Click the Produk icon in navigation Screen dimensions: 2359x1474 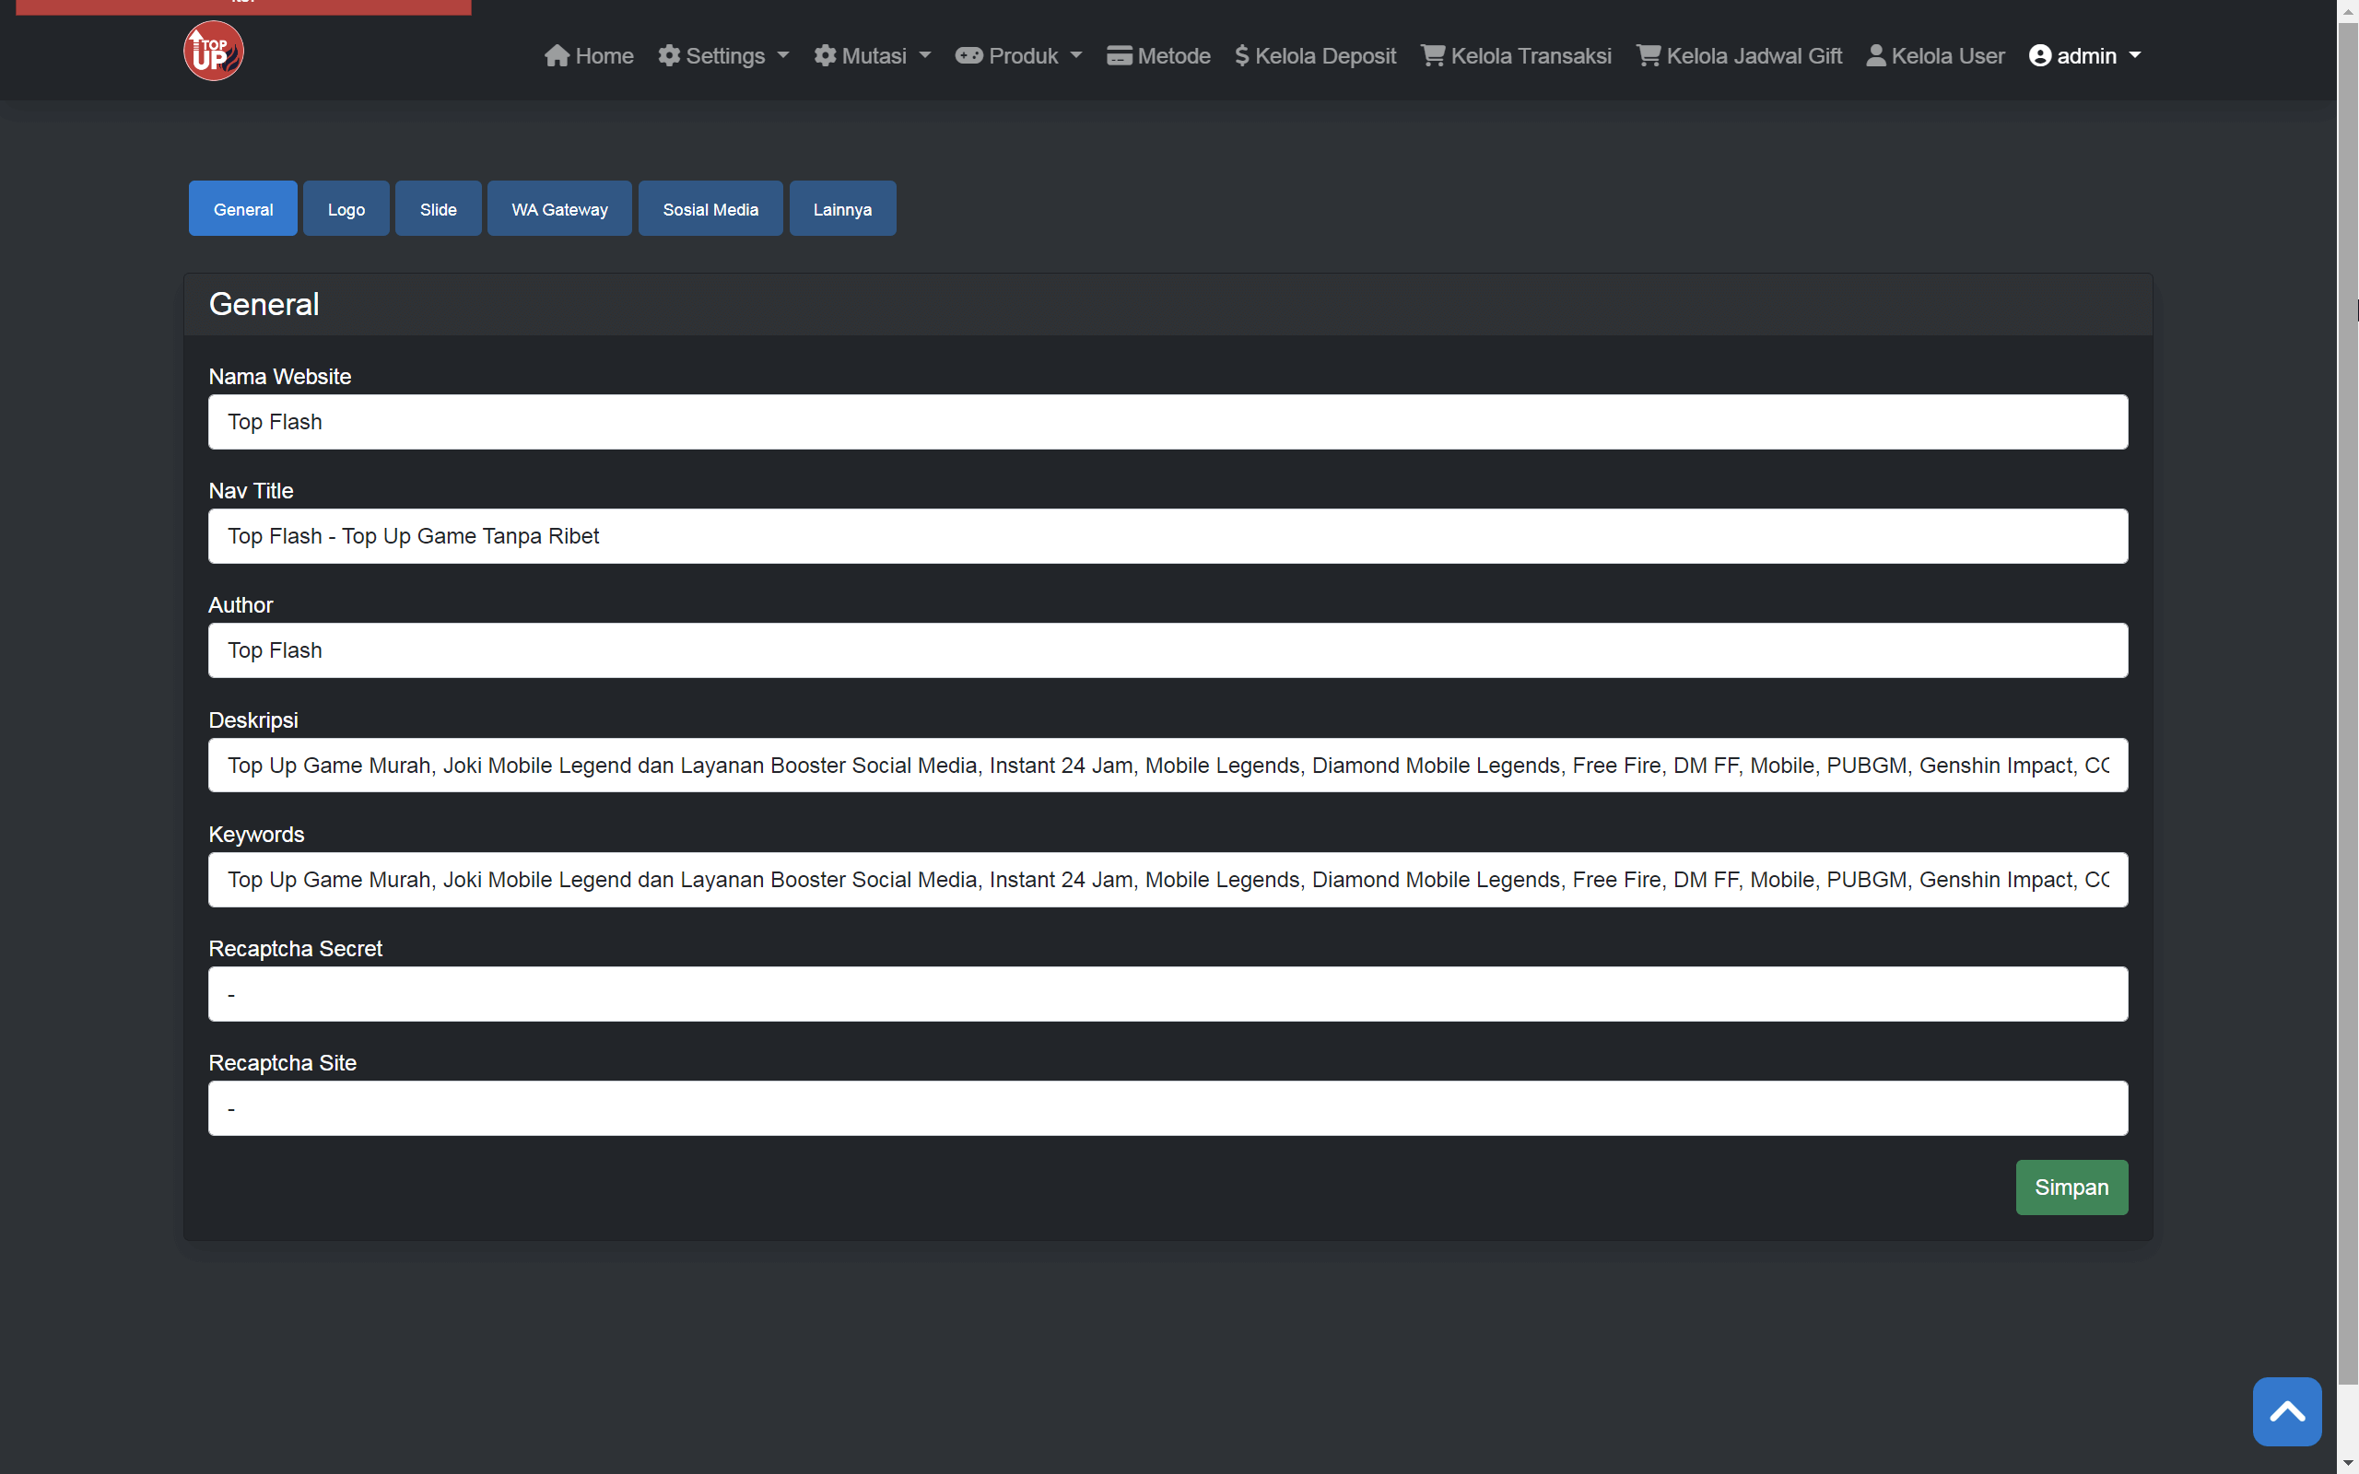coord(969,55)
